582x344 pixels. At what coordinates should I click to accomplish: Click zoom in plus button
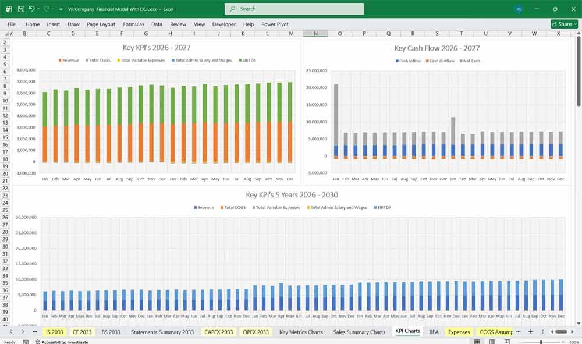point(563,342)
